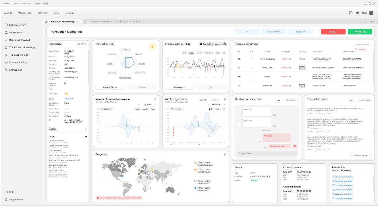Click the top-bar help question icon
The height and width of the screenshot is (209, 386).
351,13
